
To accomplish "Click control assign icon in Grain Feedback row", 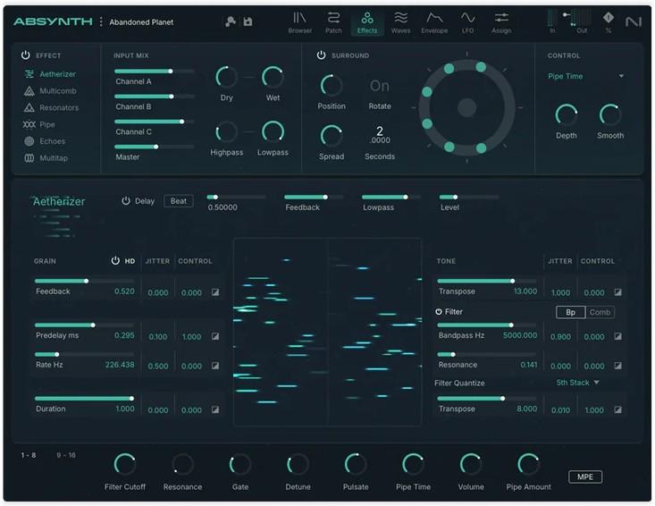I will click(215, 292).
